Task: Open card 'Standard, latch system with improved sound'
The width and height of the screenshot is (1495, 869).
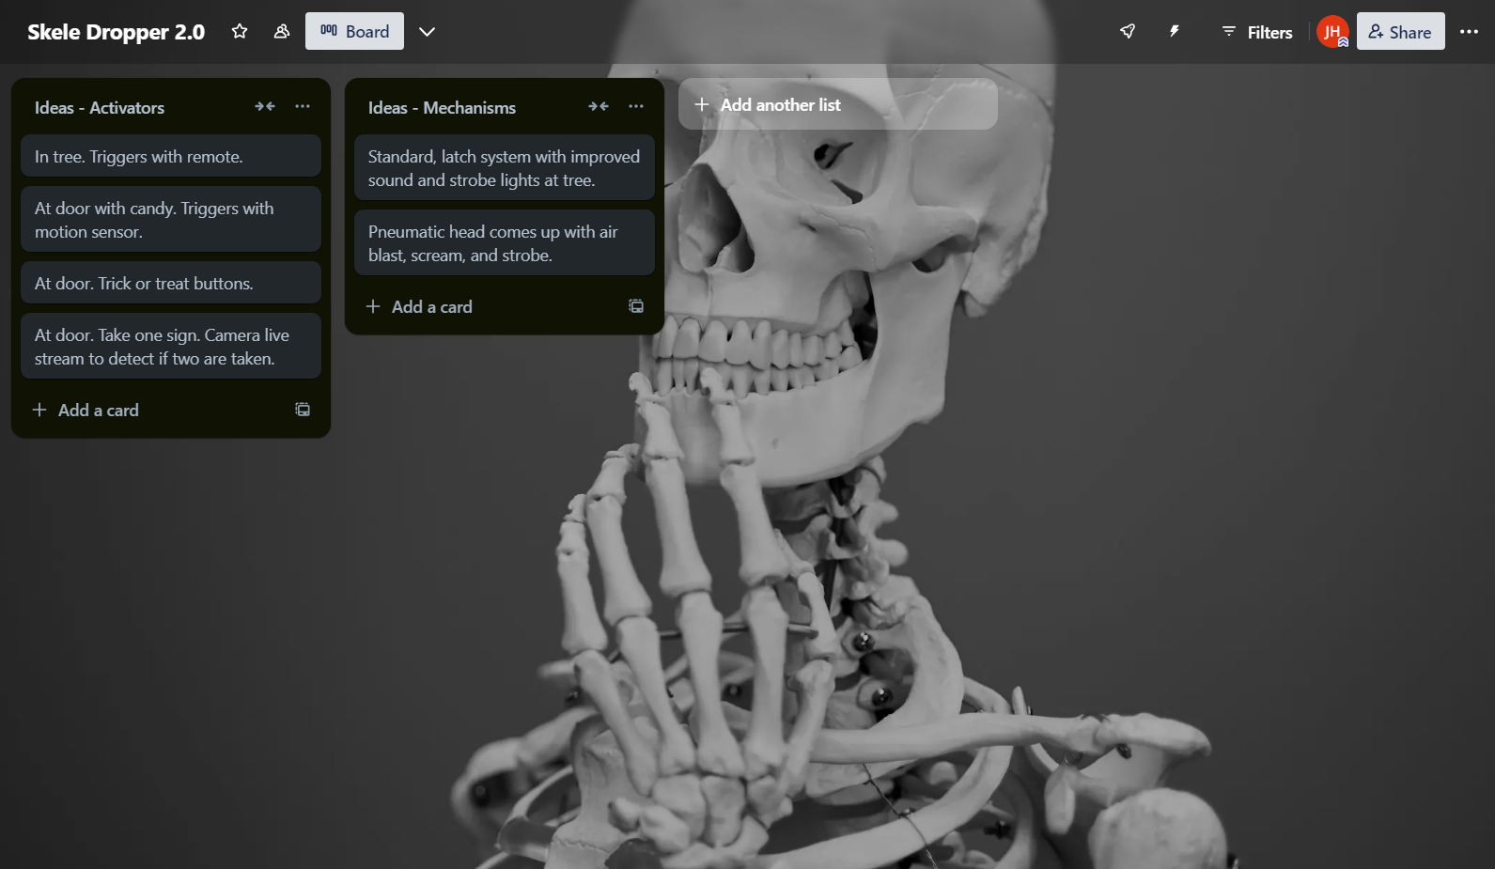Action: point(505,167)
